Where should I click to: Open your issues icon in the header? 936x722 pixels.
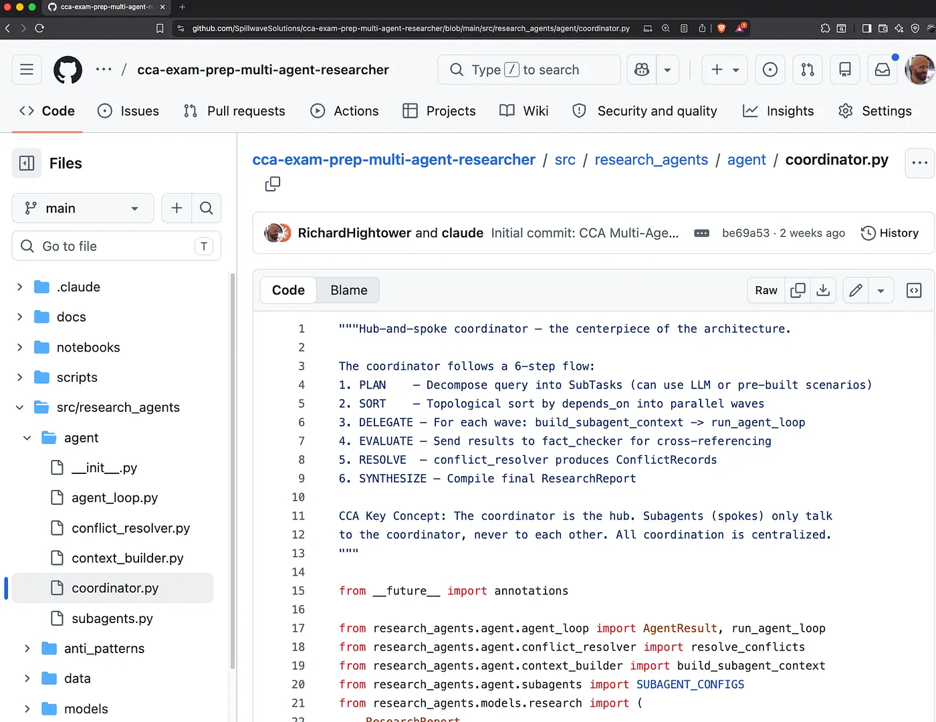pyautogui.click(x=770, y=70)
